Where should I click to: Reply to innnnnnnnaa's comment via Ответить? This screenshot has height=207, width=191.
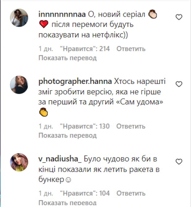point(131,49)
